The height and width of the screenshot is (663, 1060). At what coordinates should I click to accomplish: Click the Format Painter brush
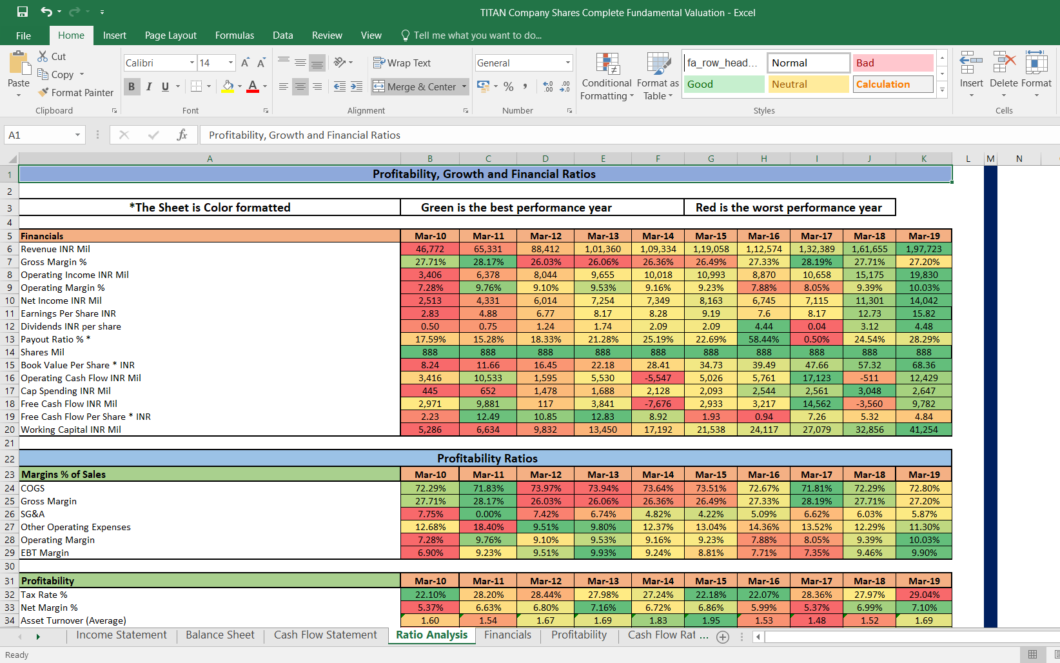click(x=43, y=92)
